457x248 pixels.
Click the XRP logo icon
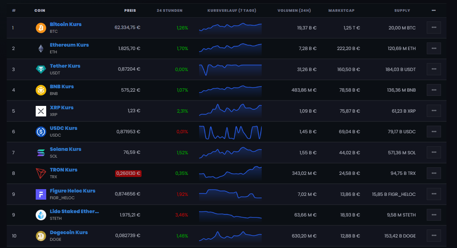[41, 111]
